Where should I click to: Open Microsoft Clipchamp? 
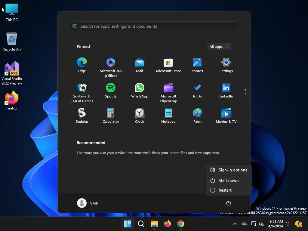(x=168, y=93)
